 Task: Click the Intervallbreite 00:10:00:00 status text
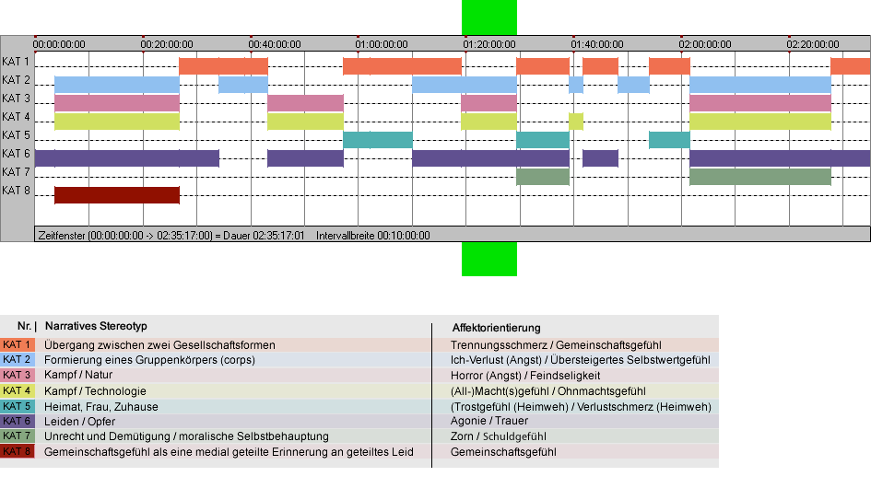tap(372, 236)
